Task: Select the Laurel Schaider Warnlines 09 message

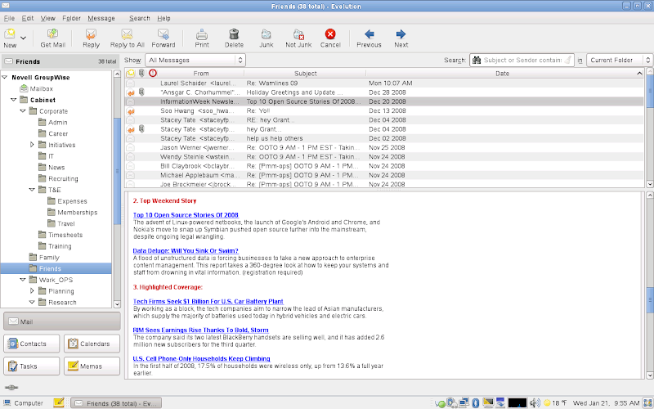Action: [x=384, y=83]
